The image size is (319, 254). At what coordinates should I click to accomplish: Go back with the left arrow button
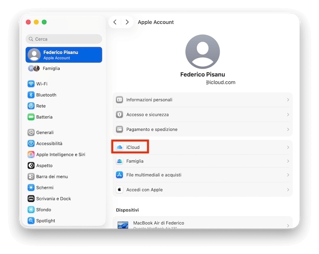pos(115,22)
